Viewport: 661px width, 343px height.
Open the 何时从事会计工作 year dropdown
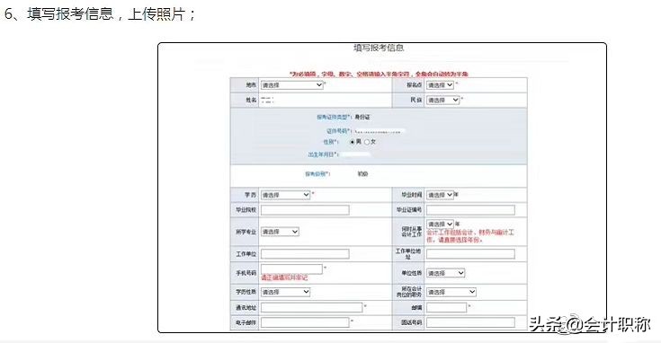pos(440,224)
